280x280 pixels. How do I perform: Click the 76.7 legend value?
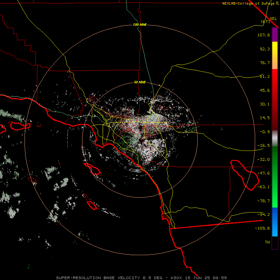tap(265, 63)
